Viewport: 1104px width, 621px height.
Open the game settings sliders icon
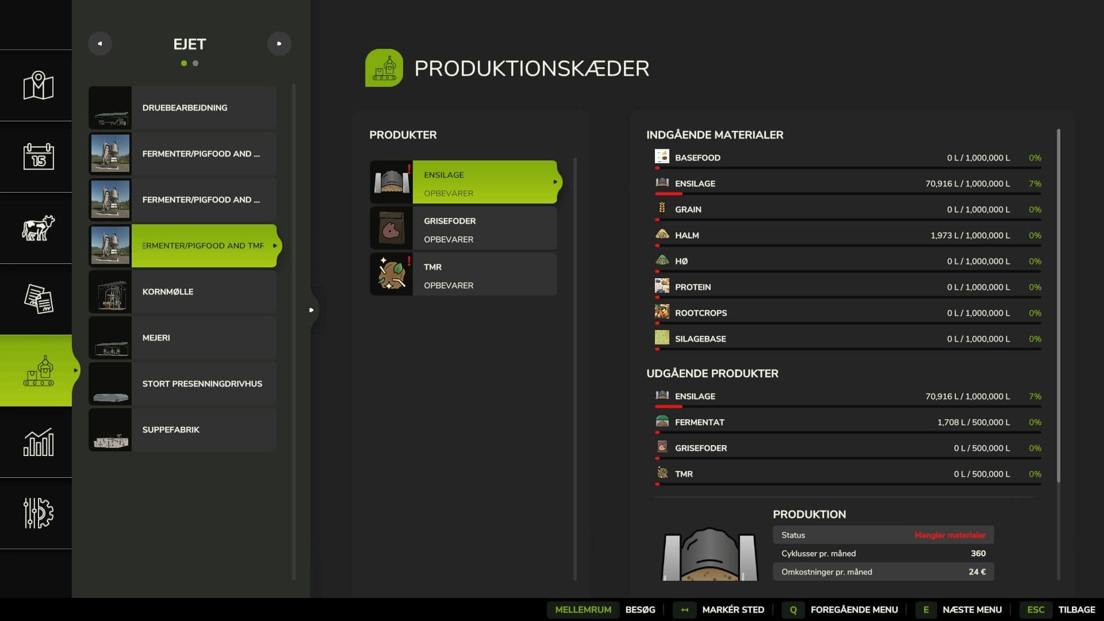pyautogui.click(x=38, y=513)
